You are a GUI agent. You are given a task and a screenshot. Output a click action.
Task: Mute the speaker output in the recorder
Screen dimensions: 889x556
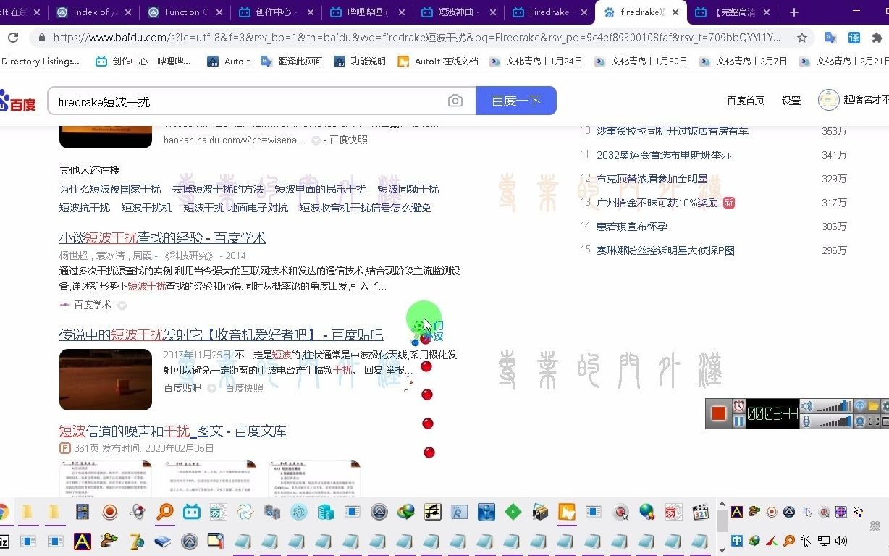[806, 405]
